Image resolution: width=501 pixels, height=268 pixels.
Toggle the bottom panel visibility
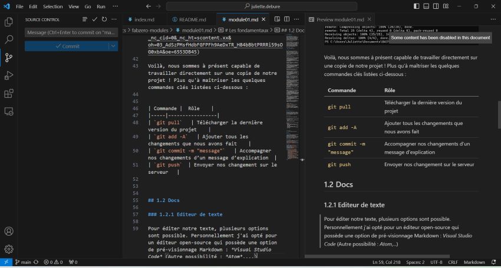[426, 6]
